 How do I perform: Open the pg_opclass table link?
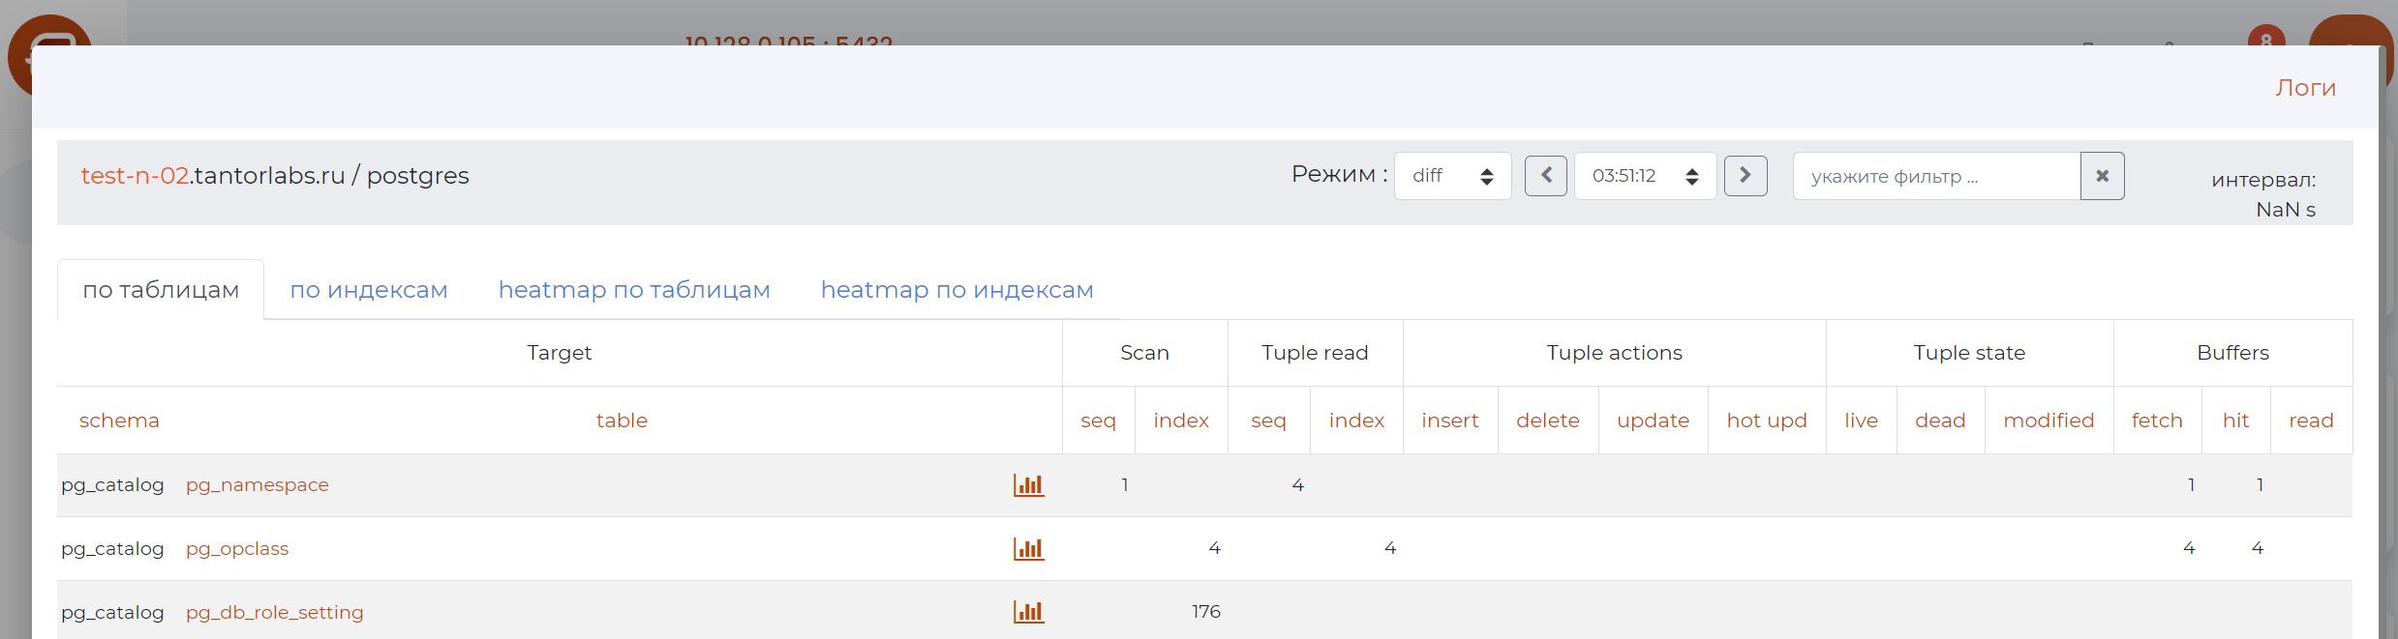[x=237, y=549]
